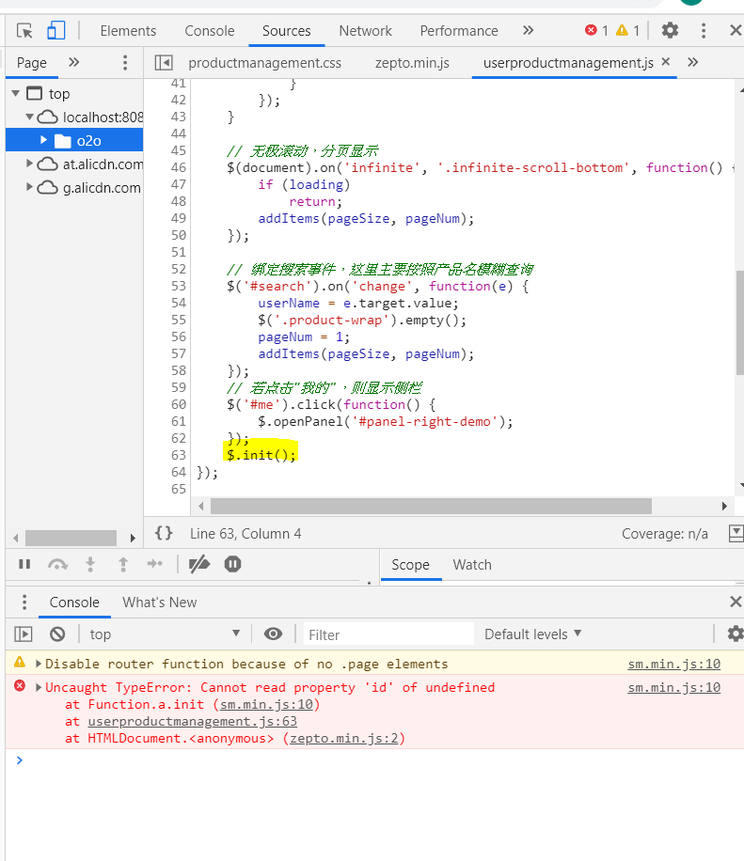
Task: Select the userproductmanagement.js file tab
Action: (x=569, y=63)
